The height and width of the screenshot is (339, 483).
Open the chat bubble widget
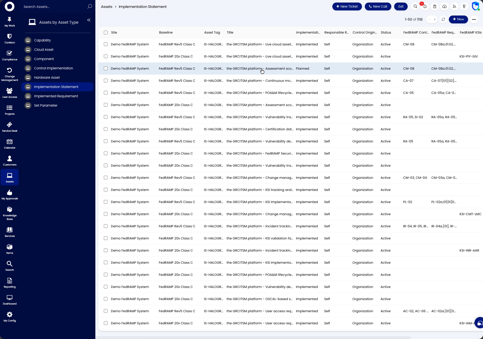[480, 323]
